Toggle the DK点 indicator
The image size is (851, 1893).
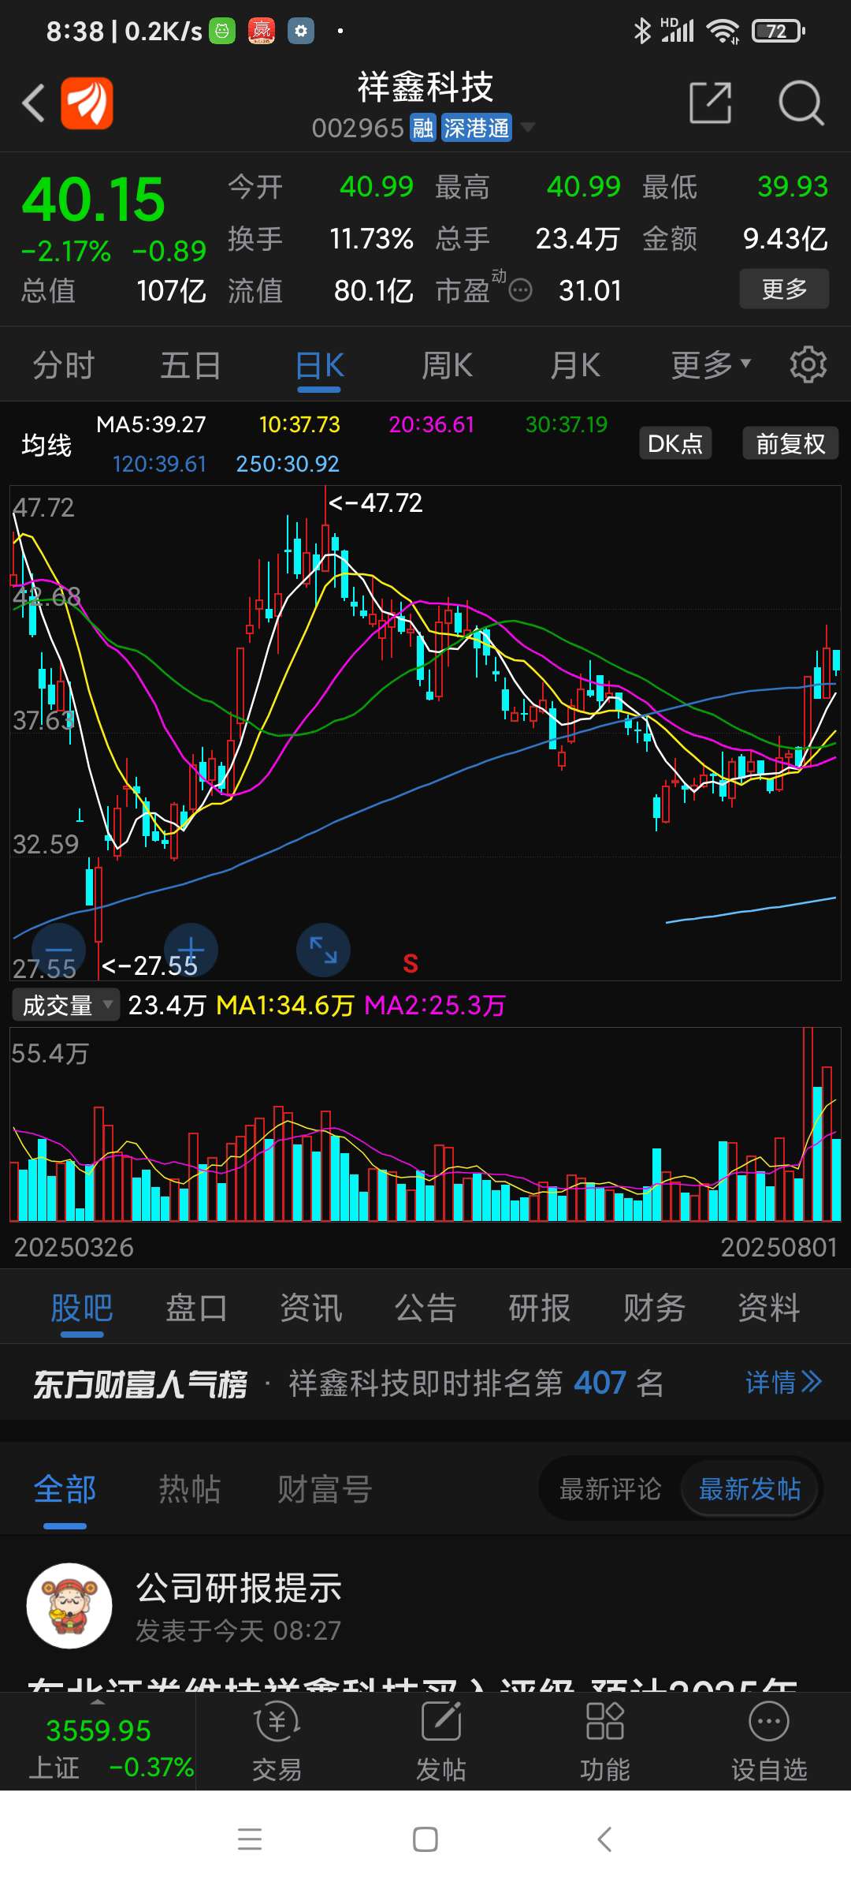click(x=675, y=443)
